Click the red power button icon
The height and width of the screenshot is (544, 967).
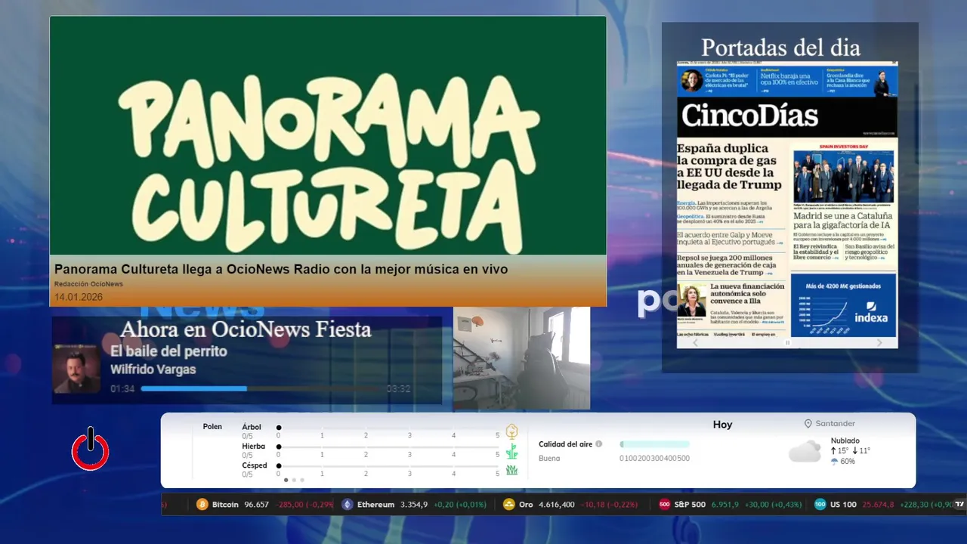pyautogui.click(x=91, y=449)
